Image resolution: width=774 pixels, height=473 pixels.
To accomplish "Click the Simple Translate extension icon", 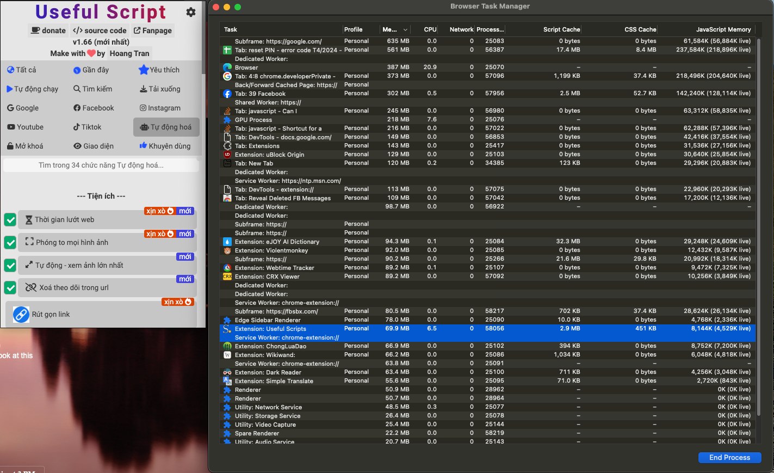I will [227, 381].
